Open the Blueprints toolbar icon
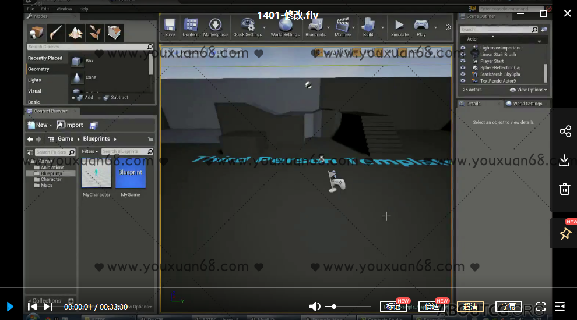 click(315, 27)
